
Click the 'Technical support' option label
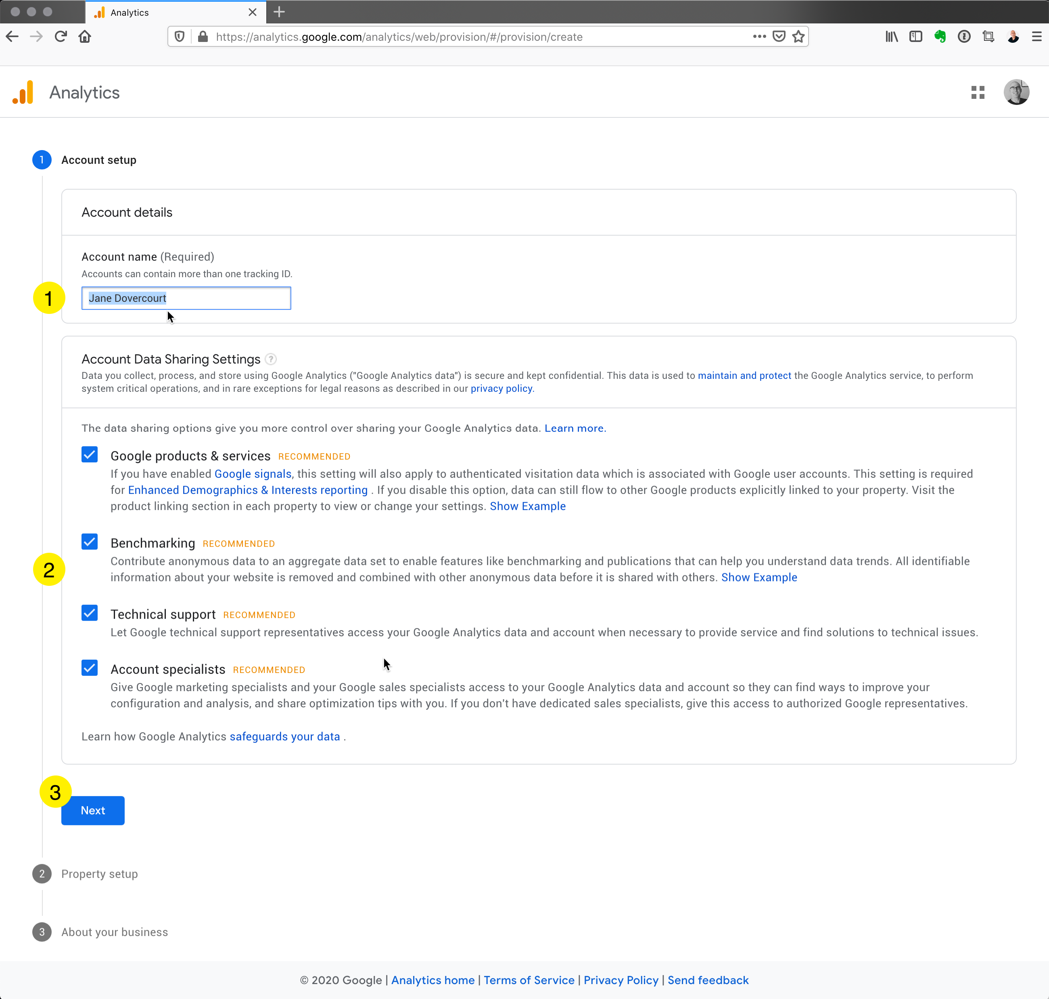click(x=163, y=614)
